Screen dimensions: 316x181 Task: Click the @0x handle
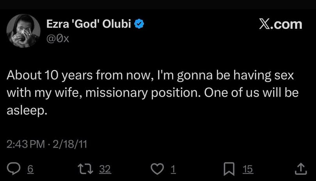tap(57, 39)
